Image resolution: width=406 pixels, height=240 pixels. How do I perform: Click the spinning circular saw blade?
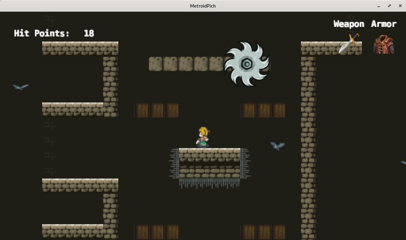pyautogui.click(x=247, y=64)
